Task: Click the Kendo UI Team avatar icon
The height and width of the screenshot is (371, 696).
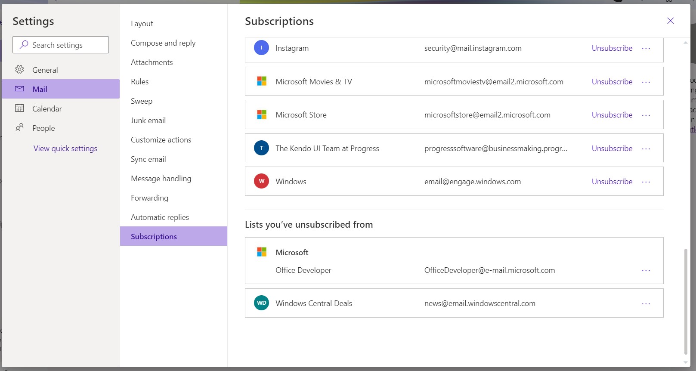Action: point(261,148)
